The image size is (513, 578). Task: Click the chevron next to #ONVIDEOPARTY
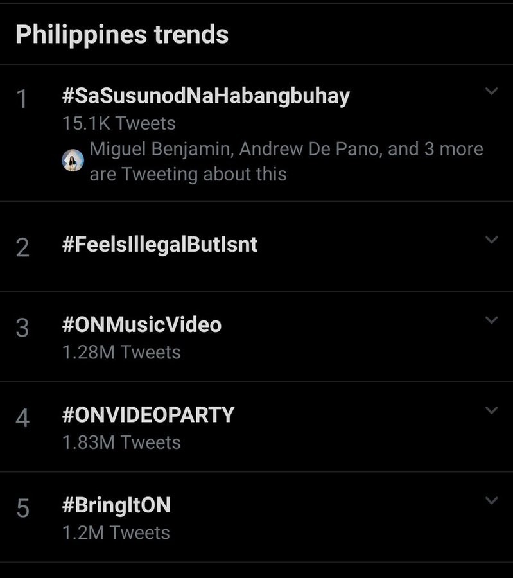[x=491, y=410]
